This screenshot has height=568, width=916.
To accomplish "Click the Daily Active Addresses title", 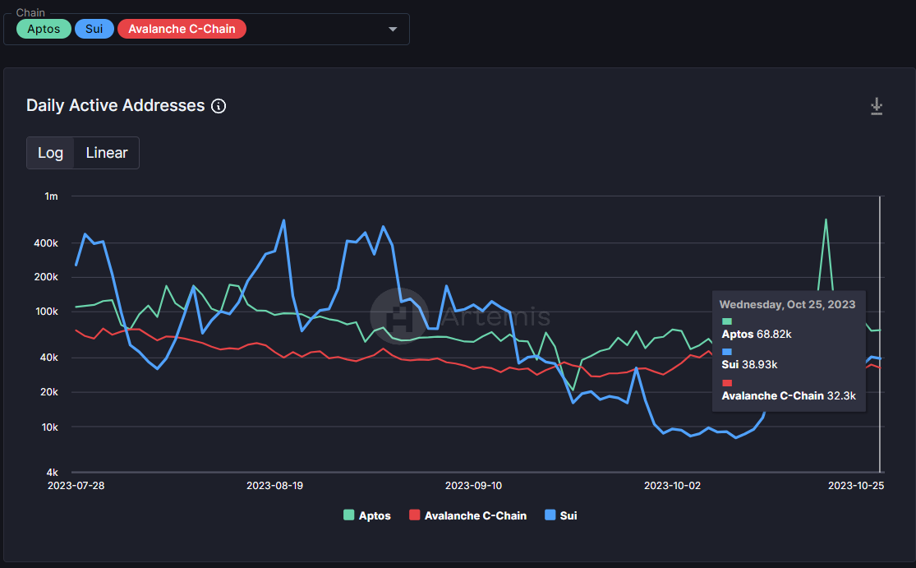I will click(115, 105).
